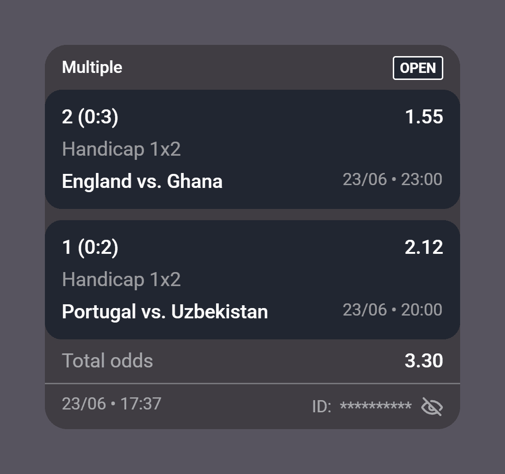505x474 pixels.
Task: Click the ID: label
Action: (321, 407)
